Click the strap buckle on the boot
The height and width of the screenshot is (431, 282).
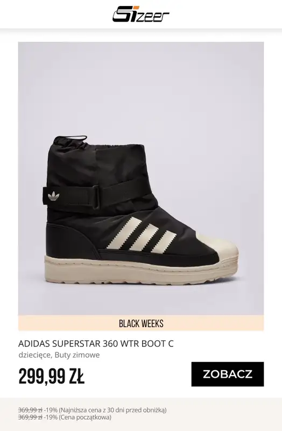tap(96, 197)
